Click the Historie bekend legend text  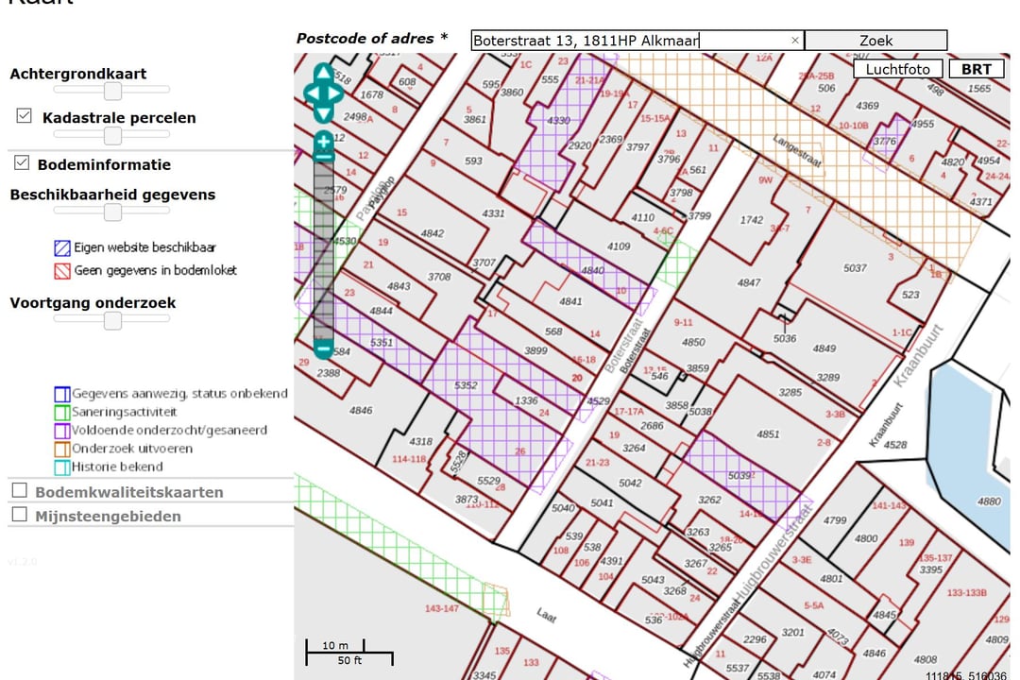pyautogui.click(x=117, y=467)
